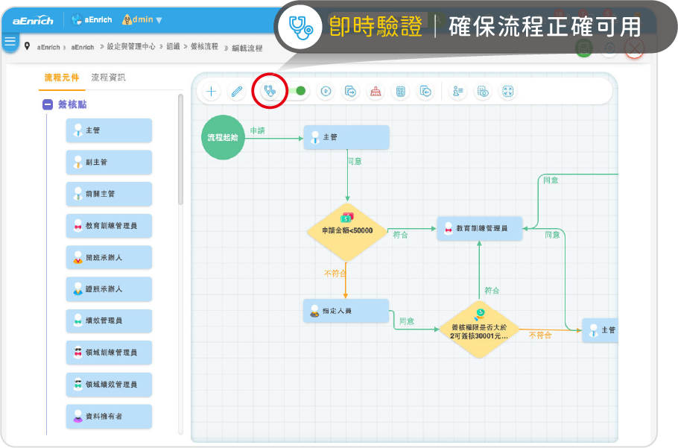Click the 申請 edge label
Image resolution: width=678 pixels, height=448 pixels.
[x=257, y=130]
